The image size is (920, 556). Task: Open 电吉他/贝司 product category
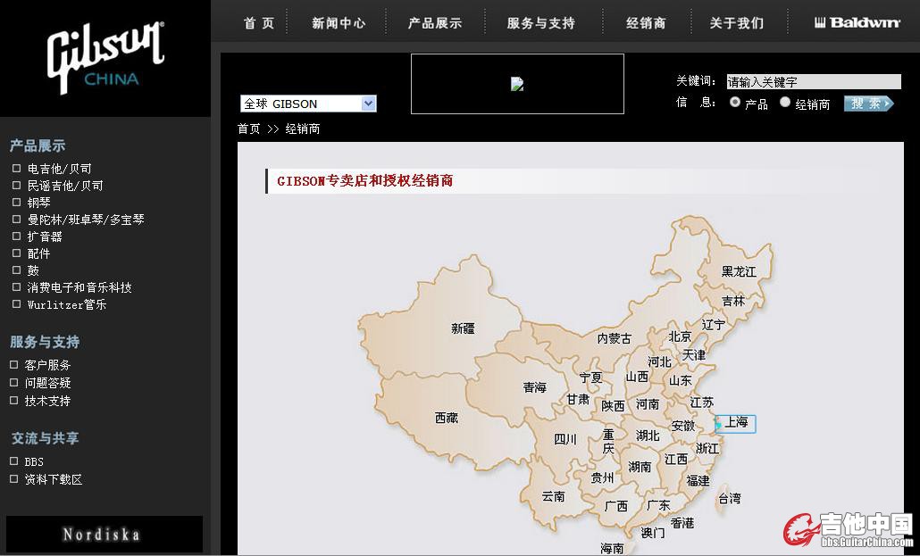coord(59,169)
